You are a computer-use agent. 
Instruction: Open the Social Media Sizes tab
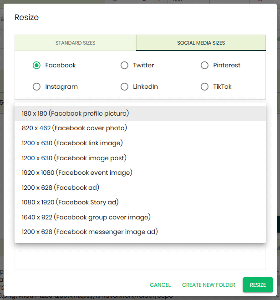coord(201,43)
